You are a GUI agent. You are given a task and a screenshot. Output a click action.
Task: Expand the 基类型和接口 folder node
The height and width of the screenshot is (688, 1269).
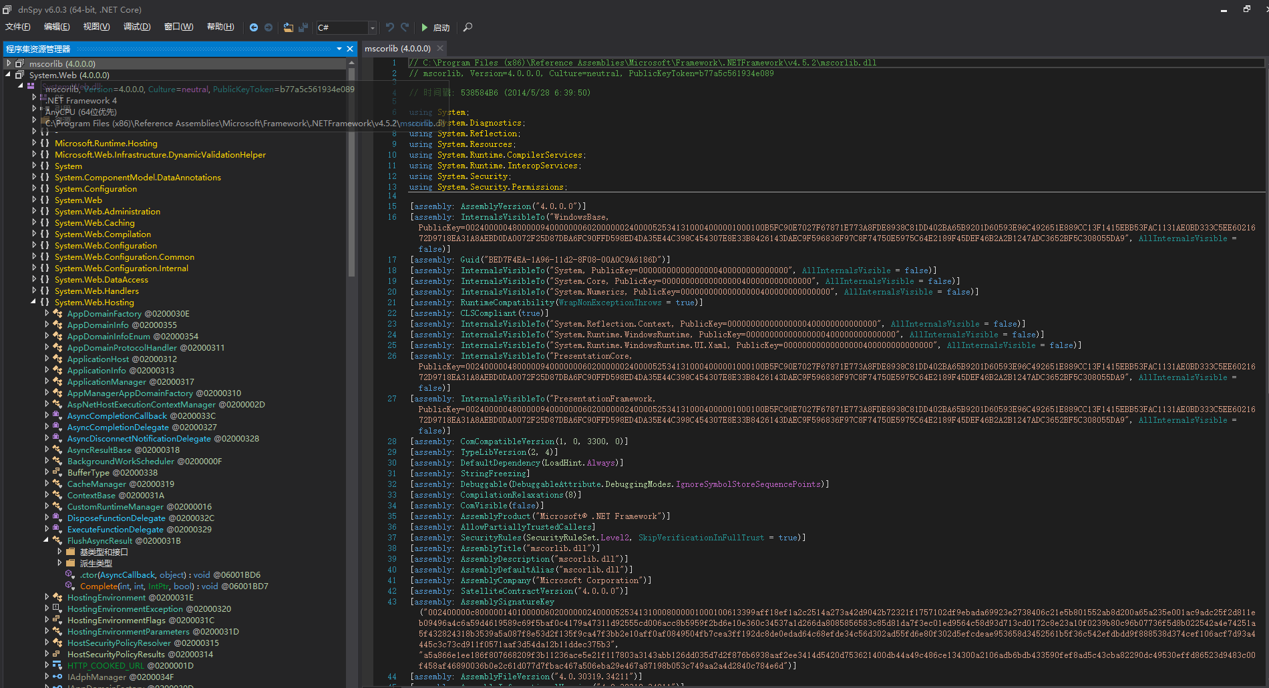coord(59,552)
